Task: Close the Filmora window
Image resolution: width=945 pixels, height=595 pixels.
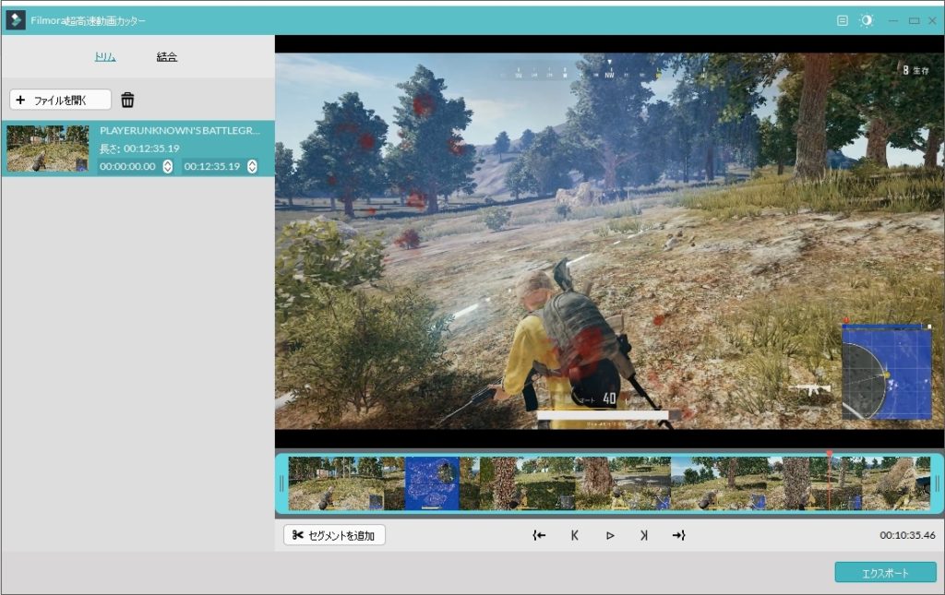Action: [933, 20]
